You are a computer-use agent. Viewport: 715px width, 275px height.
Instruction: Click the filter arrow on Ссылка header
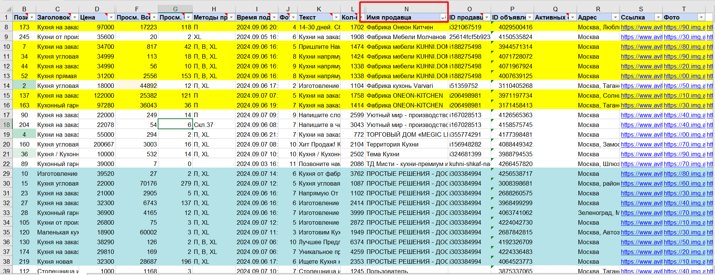[658, 17]
